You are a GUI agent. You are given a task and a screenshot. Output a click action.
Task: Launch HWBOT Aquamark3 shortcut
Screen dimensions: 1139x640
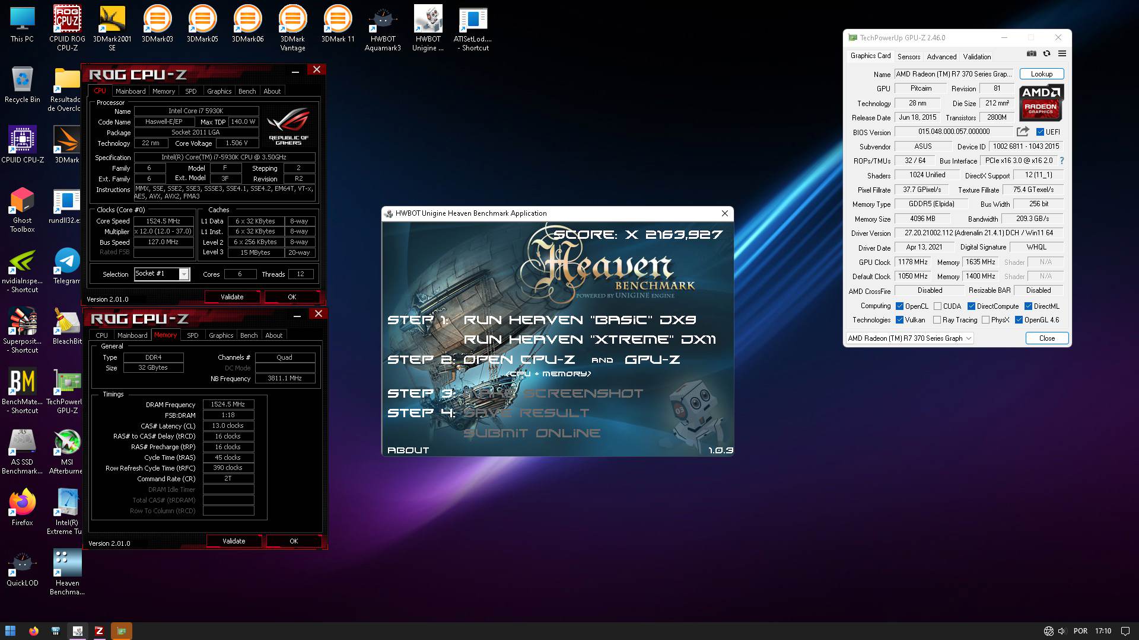click(383, 27)
